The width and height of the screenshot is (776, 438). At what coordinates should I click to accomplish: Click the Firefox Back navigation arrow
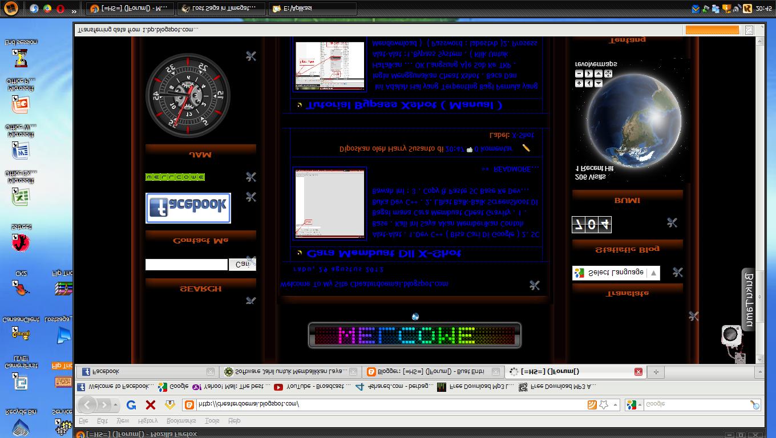87,405
